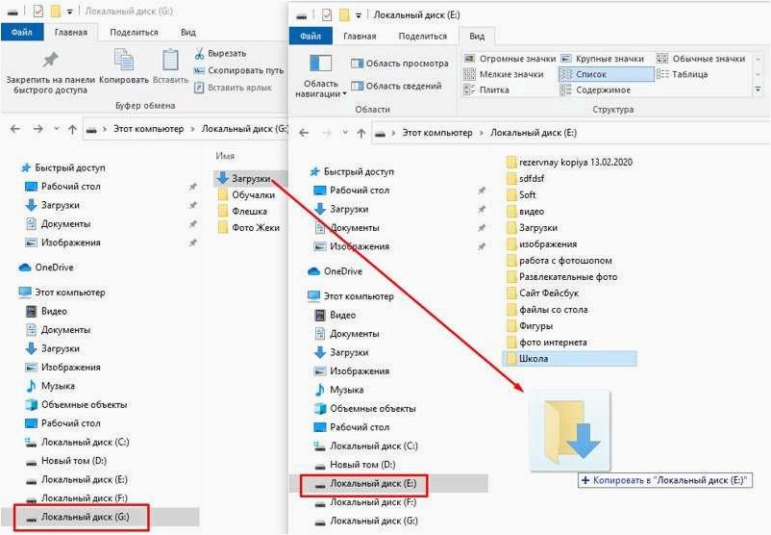Select OneDrive in G: window sidebar

point(46,267)
